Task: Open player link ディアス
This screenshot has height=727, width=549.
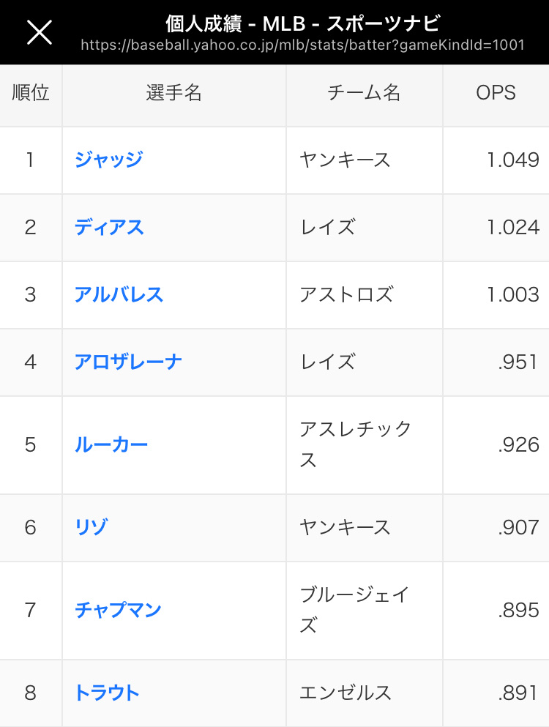Action: tap(109, 227)
